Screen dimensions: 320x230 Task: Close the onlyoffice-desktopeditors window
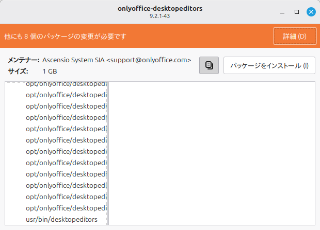(x=311, y=11)
